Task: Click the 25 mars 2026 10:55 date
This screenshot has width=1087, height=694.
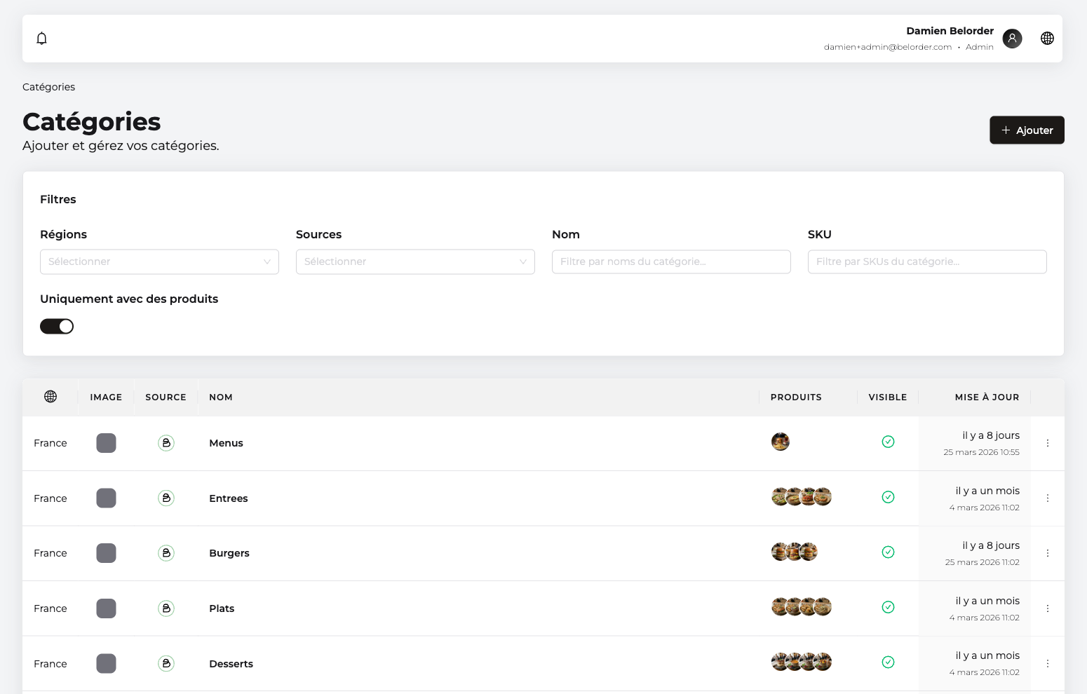Action: (981, 452)
